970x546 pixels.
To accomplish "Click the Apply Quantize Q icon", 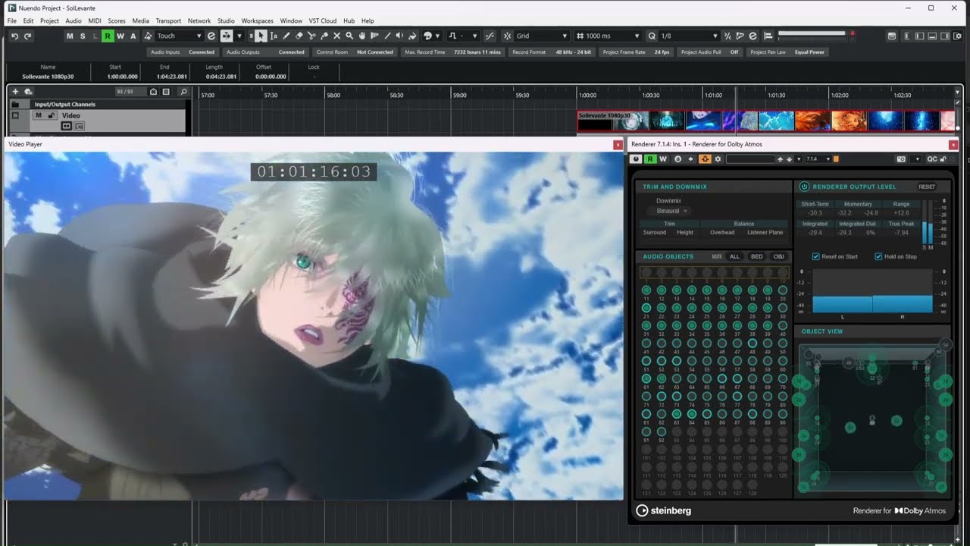I will pyautogui.click(x=652, y=36).
